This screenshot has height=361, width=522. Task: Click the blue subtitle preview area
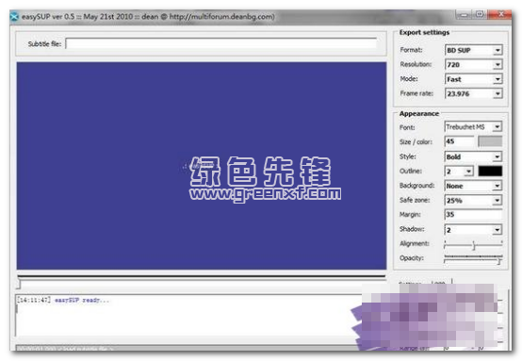[202, 166]
